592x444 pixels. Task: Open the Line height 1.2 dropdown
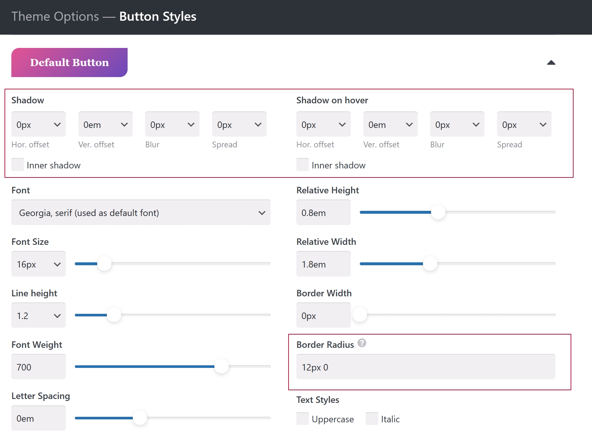coord(39,316)
